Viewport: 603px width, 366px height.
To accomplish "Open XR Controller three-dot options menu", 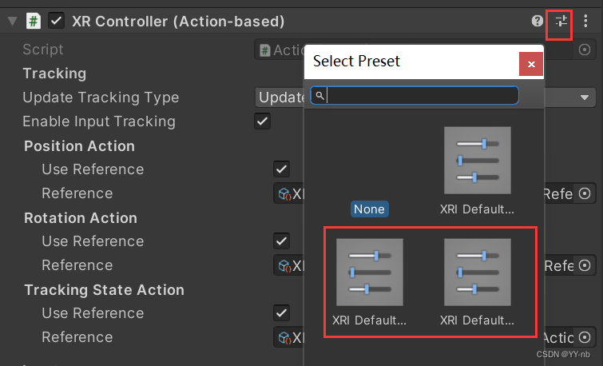I will point(586,21).
